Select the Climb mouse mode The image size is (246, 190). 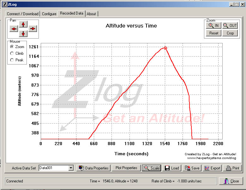(x=12, y=53)
